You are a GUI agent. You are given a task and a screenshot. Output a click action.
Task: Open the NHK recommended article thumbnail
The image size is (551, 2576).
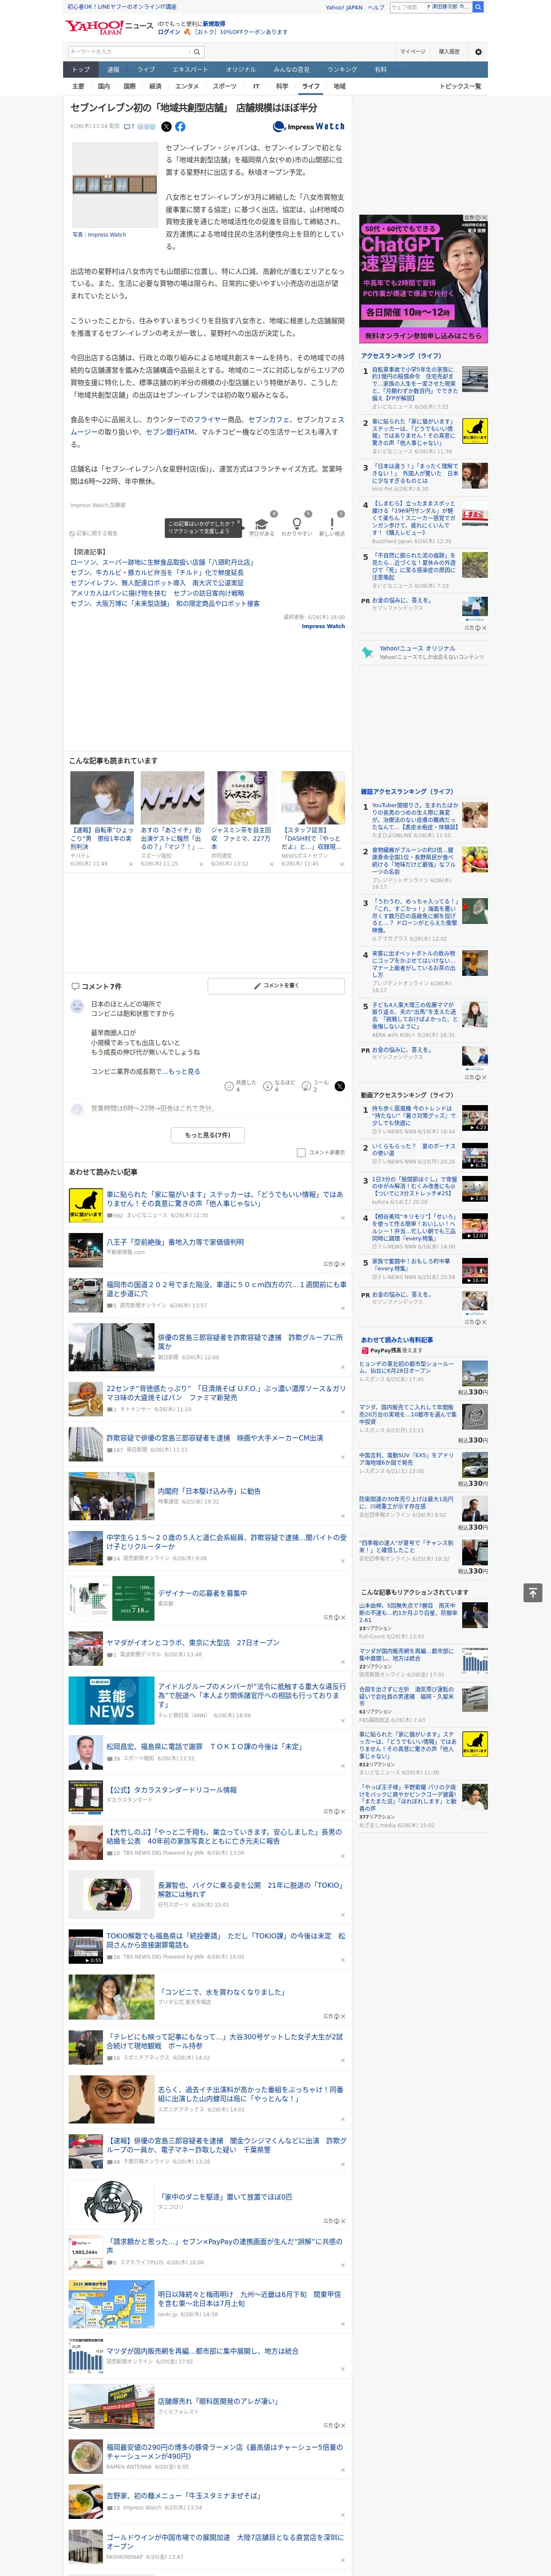pyautogui.click(x=172, y=797)
